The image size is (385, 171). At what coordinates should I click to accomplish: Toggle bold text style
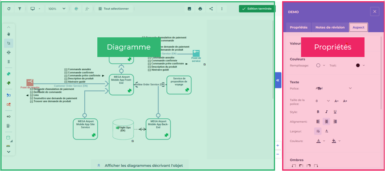[318, 112]
